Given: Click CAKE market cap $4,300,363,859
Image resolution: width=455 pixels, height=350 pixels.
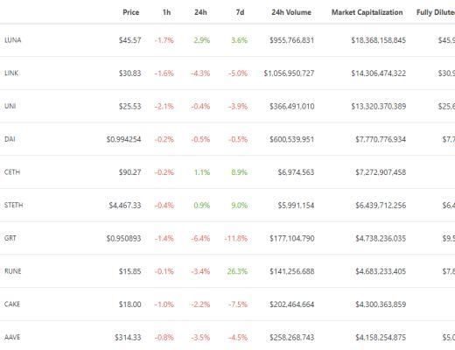Looking at the screenshot, I should (381, 304).
